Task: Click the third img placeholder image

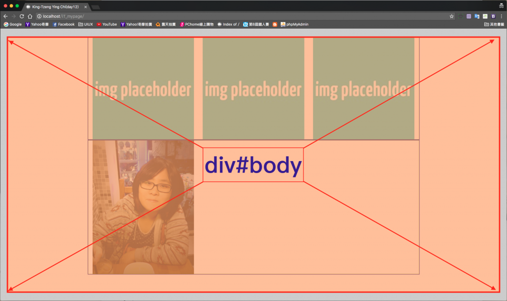Action: point(363,88)
